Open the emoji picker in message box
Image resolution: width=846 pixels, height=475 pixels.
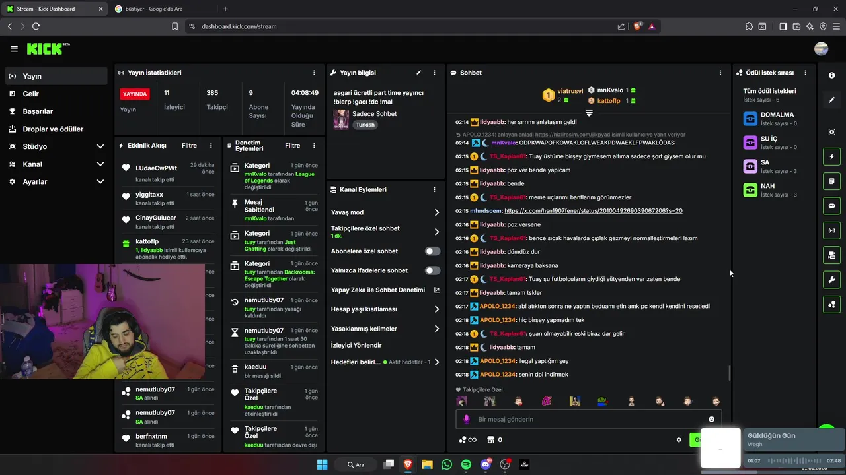(711, 419)
